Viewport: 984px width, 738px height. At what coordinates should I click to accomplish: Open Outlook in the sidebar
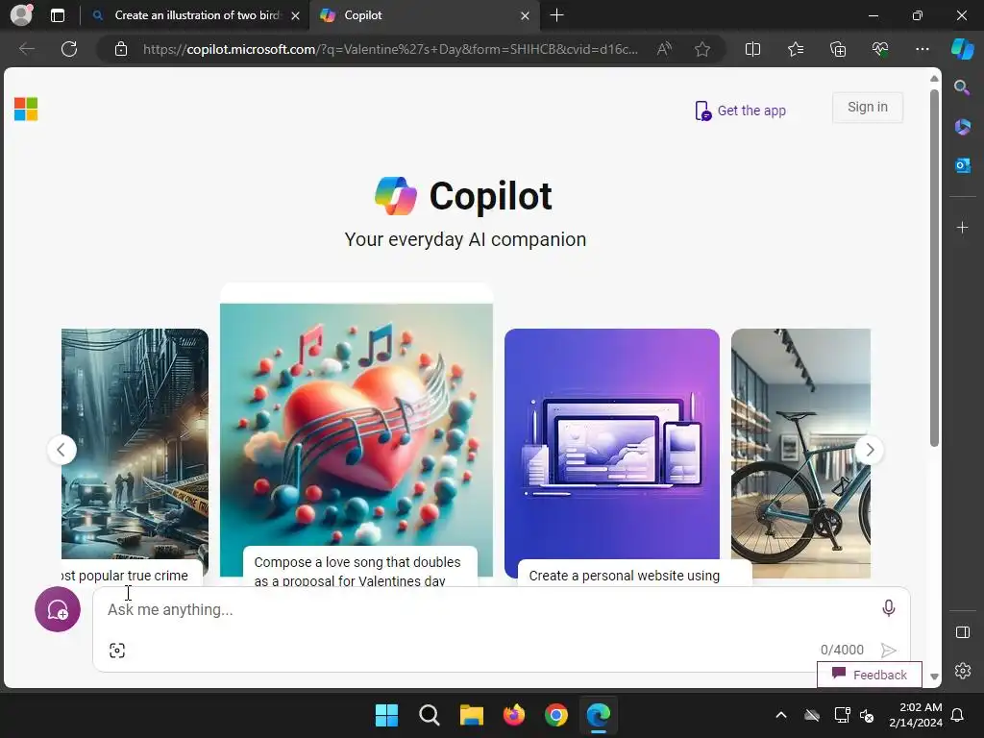[x=962, y=165]
